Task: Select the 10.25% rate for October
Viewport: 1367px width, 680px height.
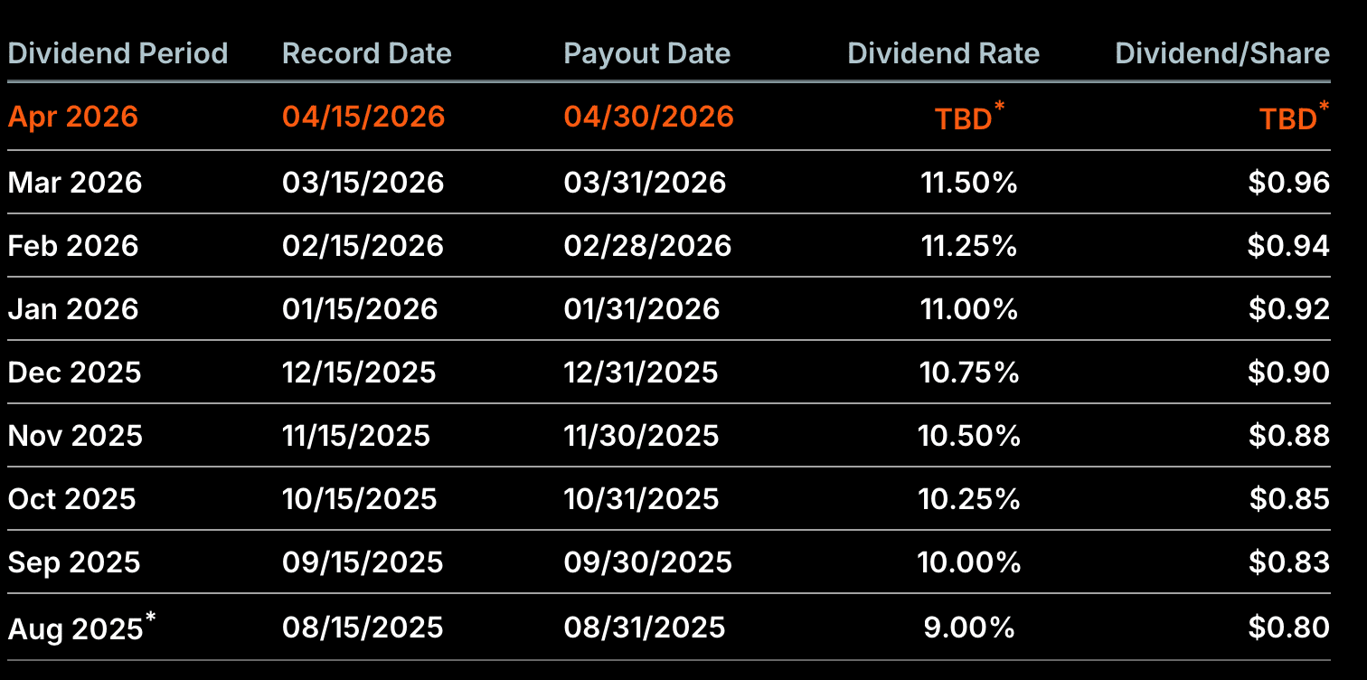Action: [968, 499]
